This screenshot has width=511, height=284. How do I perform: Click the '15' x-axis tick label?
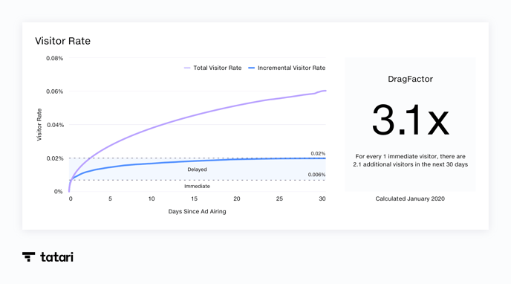pyautogui.click(x=195, y=199)
